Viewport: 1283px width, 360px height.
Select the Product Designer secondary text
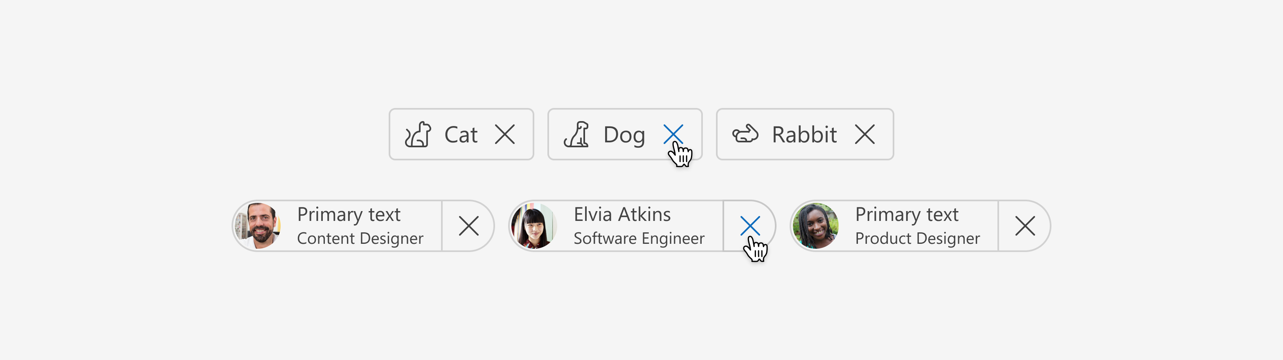pos(917,239)
